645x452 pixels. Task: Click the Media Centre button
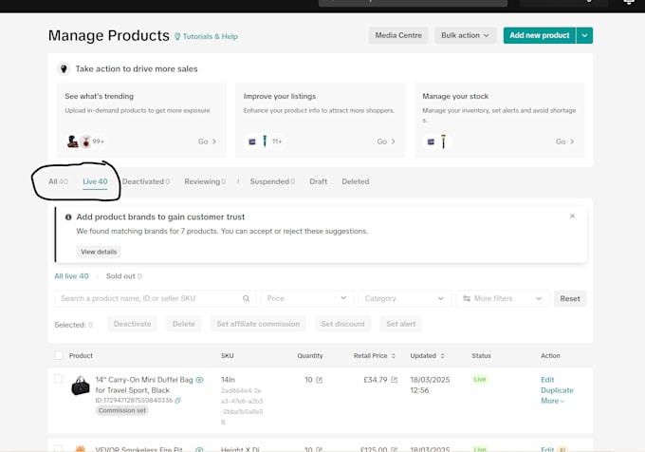(x=398, y=35)
